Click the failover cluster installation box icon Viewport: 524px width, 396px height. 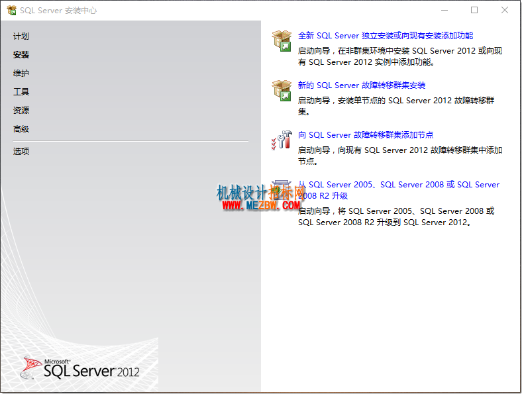[282, 91]
